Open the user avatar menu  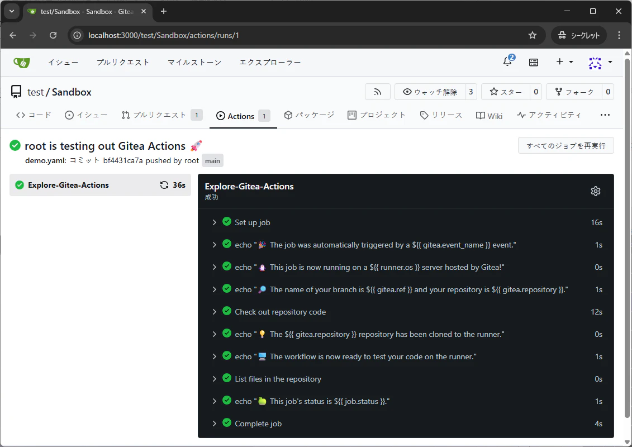600,63
